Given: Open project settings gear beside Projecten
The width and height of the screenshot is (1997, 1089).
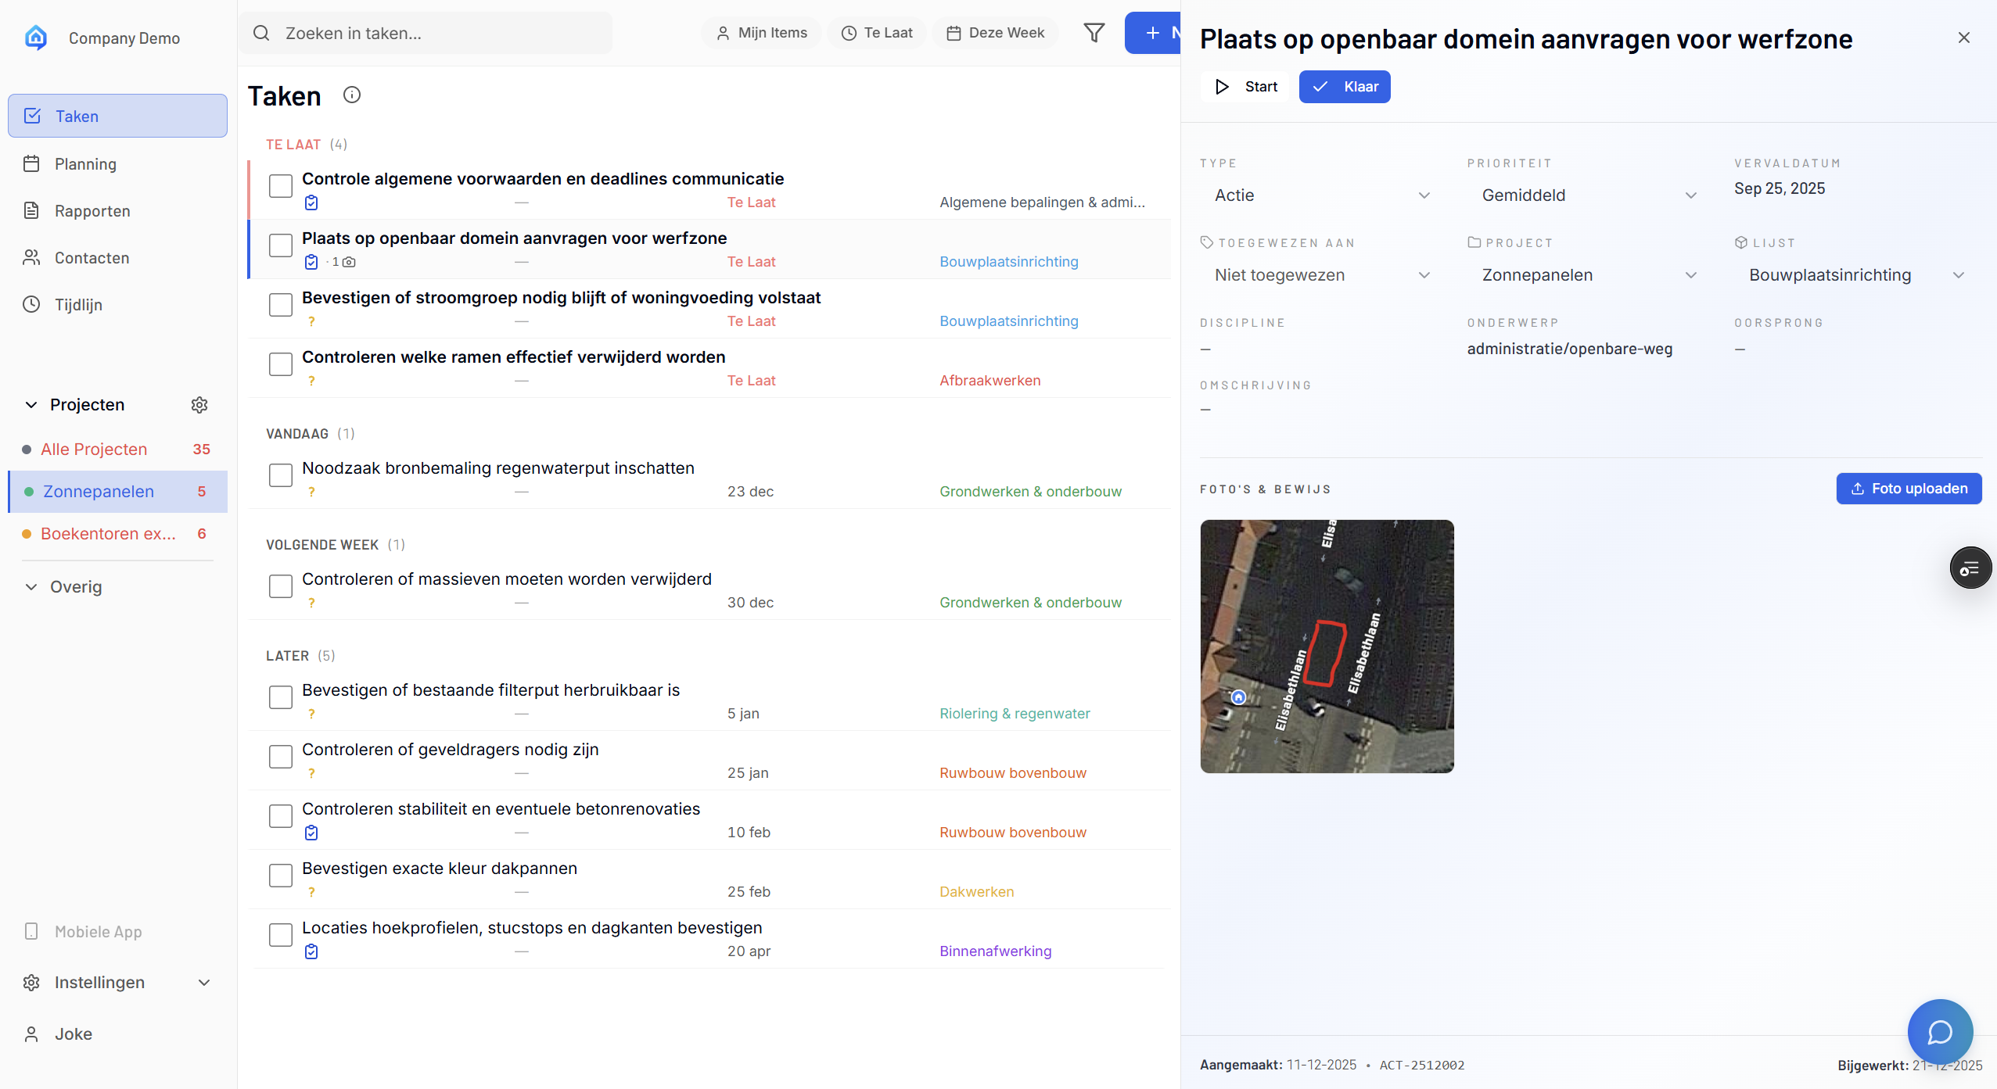Looking at the screenshot, I should (199, 405).
